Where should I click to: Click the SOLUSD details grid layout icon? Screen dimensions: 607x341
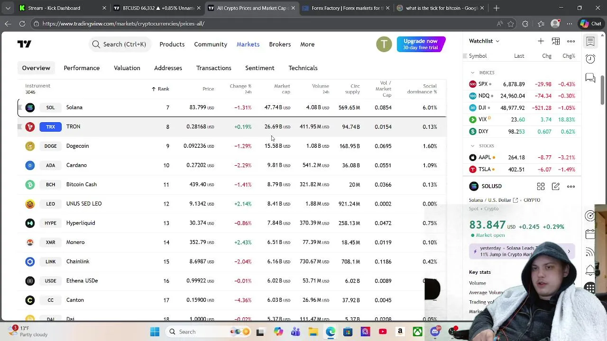541,187
